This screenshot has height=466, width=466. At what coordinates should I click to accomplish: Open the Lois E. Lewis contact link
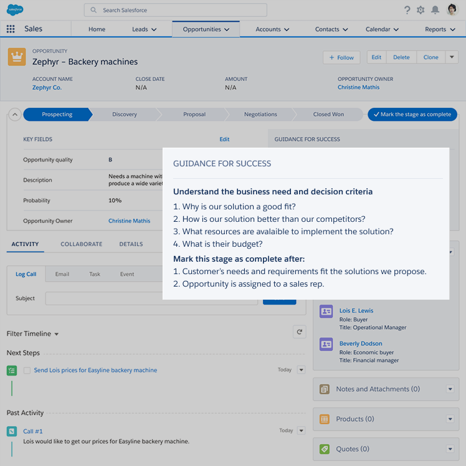coord(356,311)
